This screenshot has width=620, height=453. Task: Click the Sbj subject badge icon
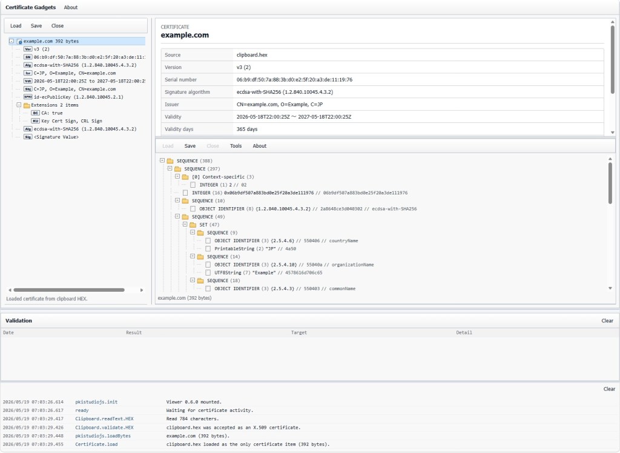tap(28, 89)
